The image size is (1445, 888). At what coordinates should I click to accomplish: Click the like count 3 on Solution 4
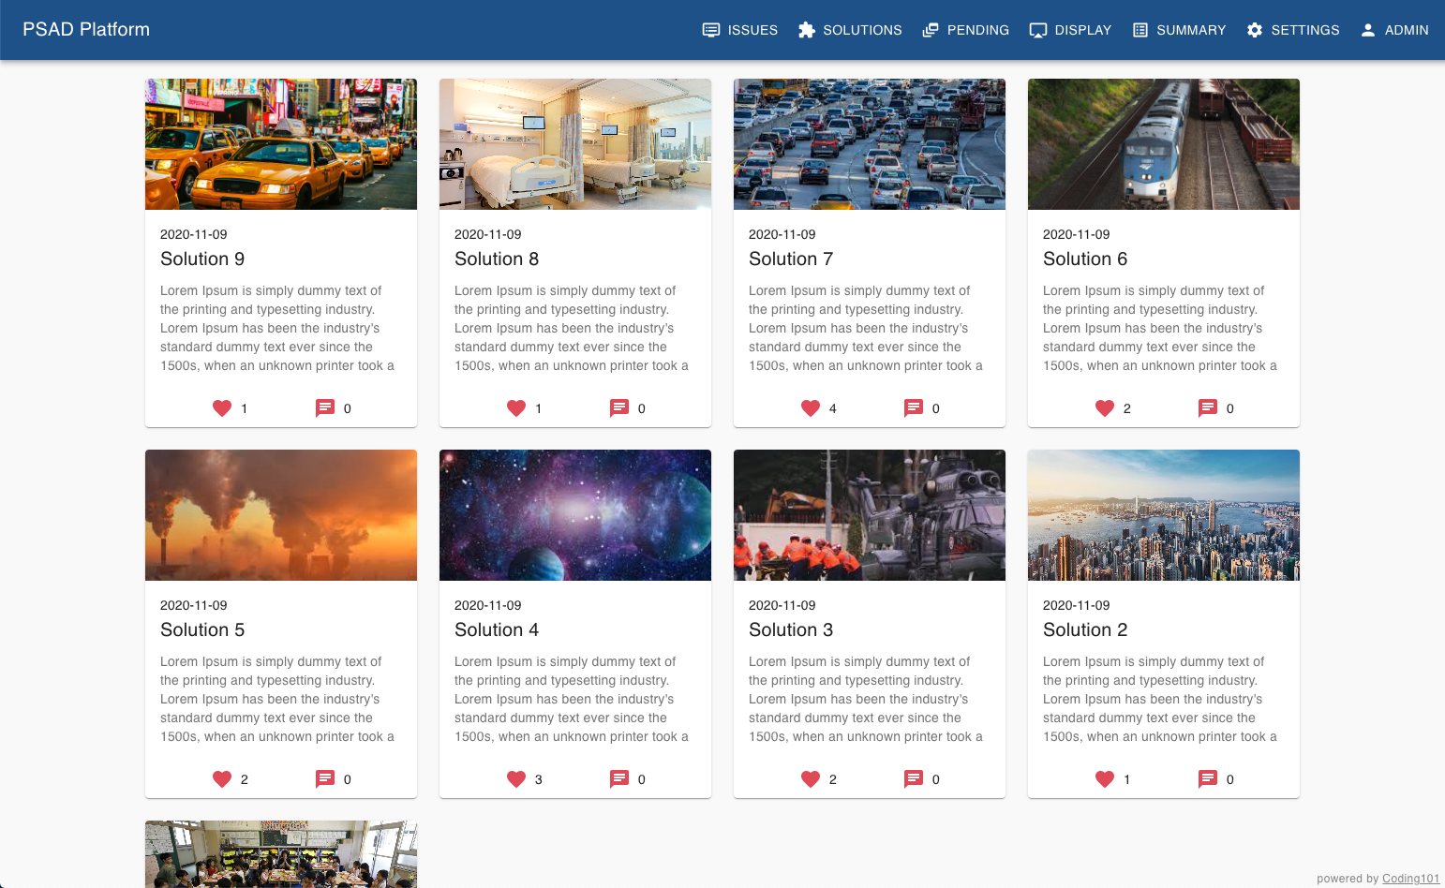(539, 779)
